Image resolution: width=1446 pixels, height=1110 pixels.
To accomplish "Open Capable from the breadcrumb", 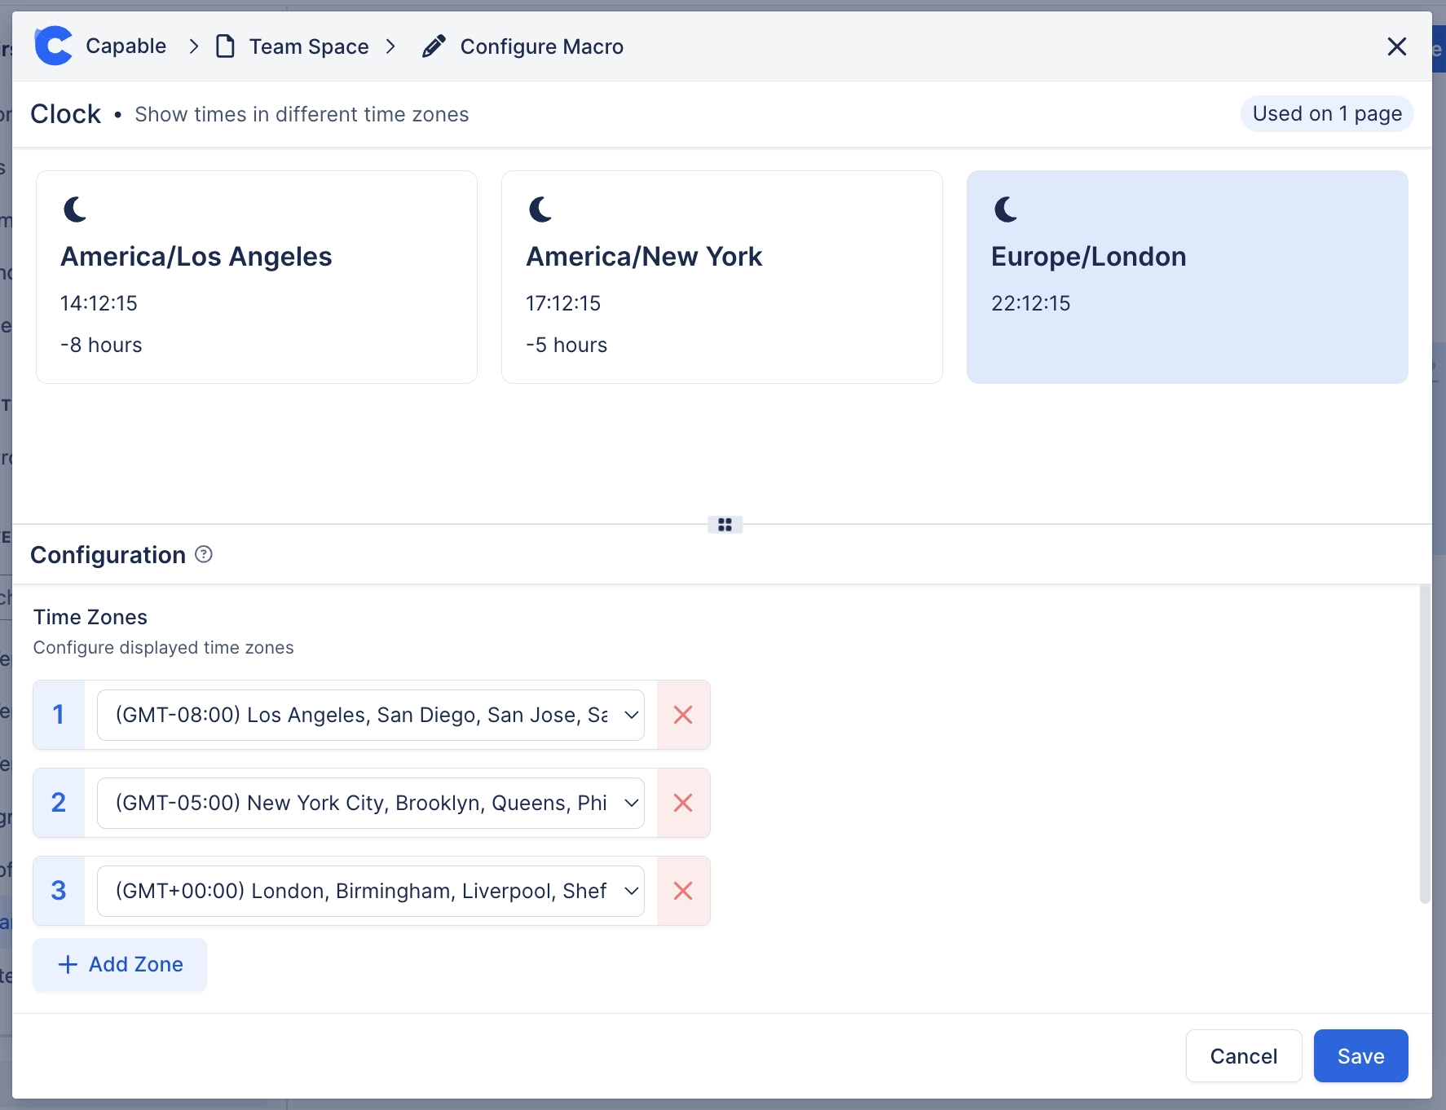I will (126, 46).
